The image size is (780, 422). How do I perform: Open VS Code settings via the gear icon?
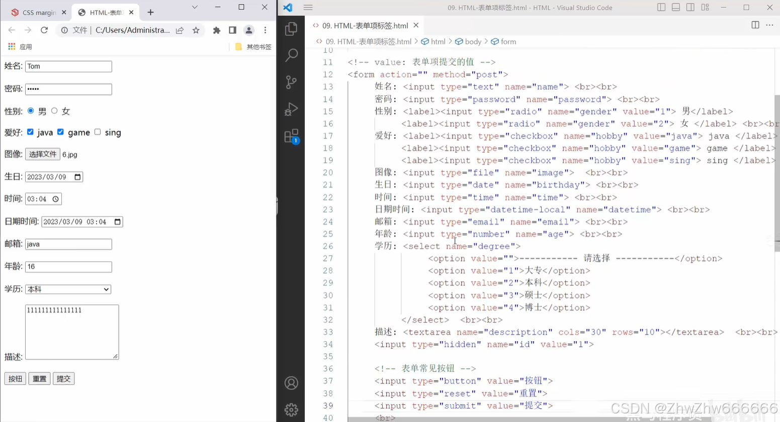pos(292,410)
